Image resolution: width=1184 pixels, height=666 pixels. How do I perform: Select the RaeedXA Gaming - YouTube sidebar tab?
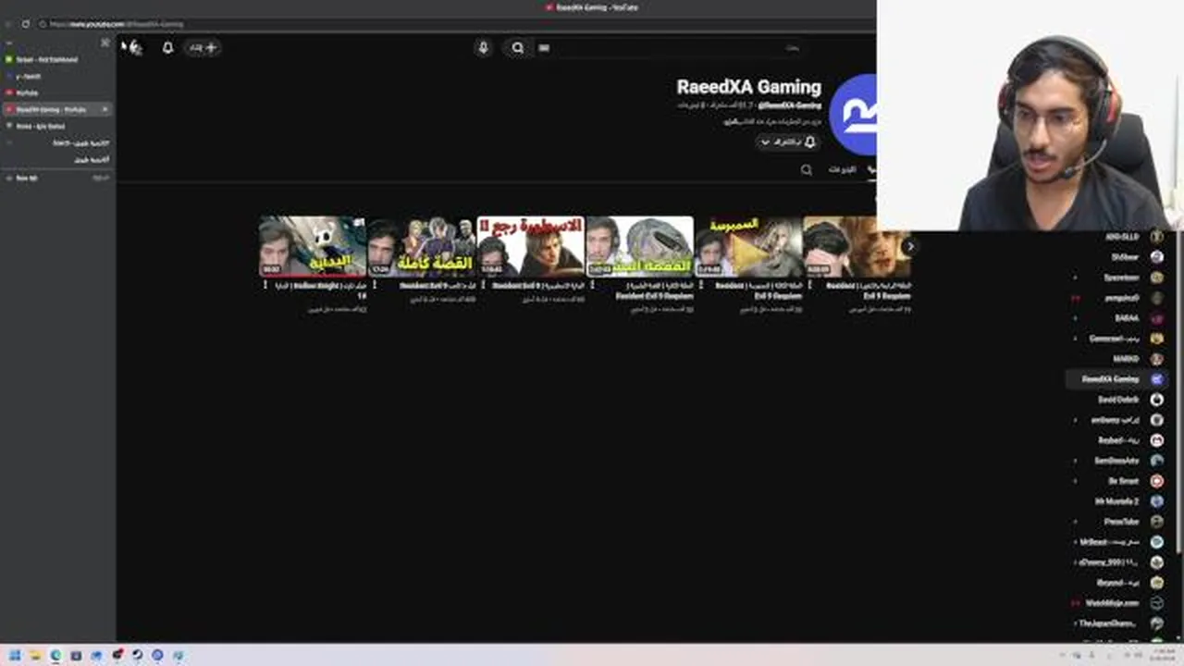[x=57, y=109]
